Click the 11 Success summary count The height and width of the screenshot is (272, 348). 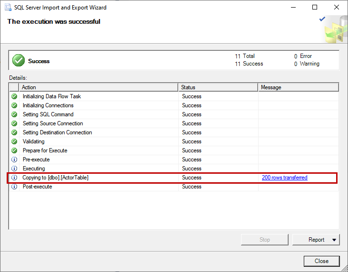tap(249, 64)
